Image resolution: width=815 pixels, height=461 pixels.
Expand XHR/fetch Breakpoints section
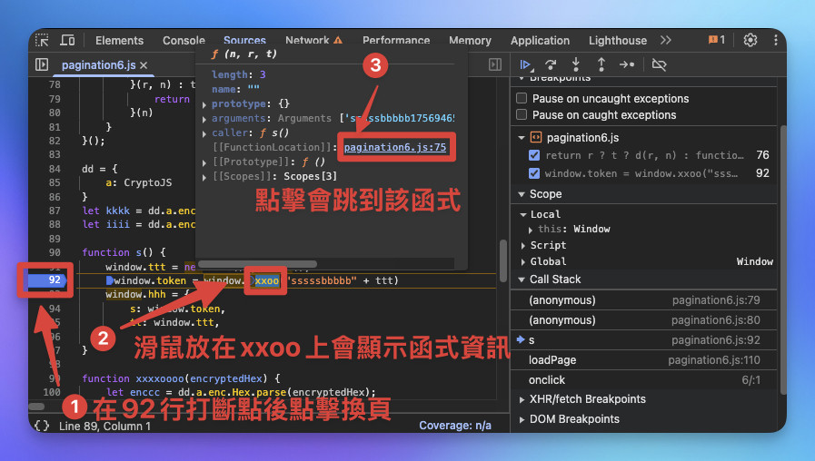522,399
